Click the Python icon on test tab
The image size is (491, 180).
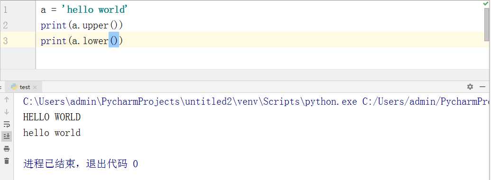tap(14, 87)
